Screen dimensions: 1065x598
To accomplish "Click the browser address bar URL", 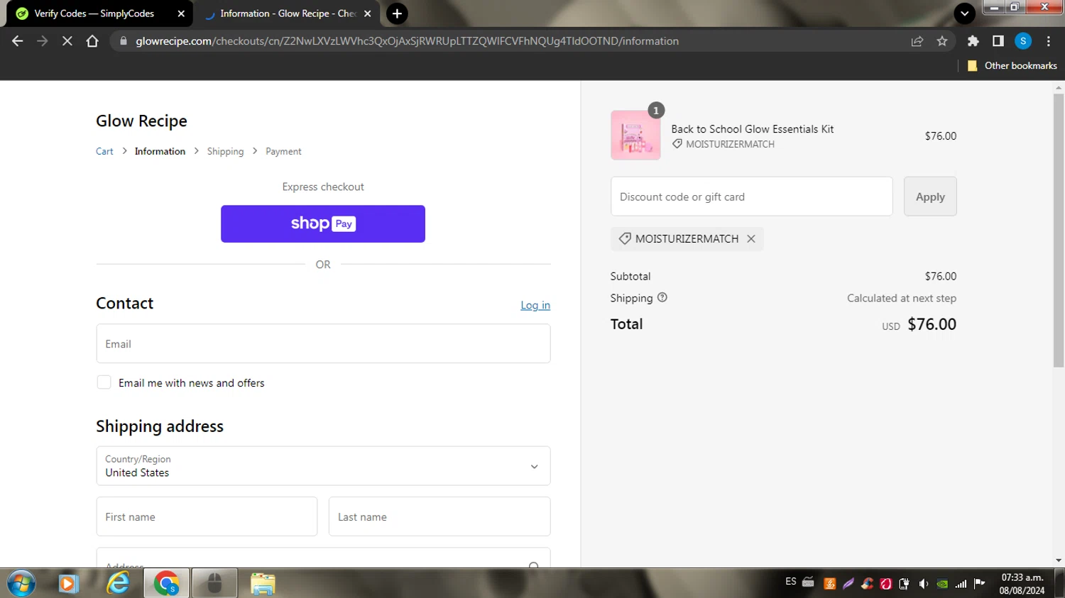I will click(x=407, y=41).
